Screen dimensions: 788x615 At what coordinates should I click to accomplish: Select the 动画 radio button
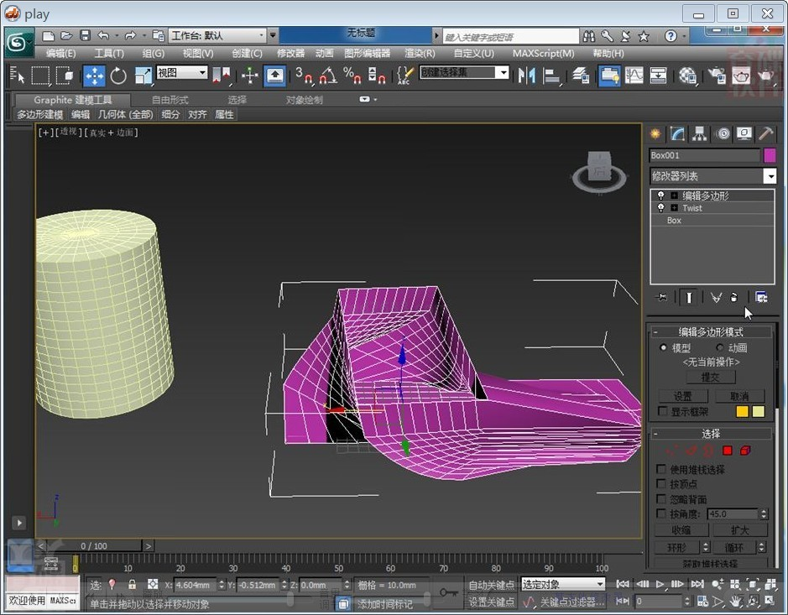pyautogui.click(x=720, y=347)
